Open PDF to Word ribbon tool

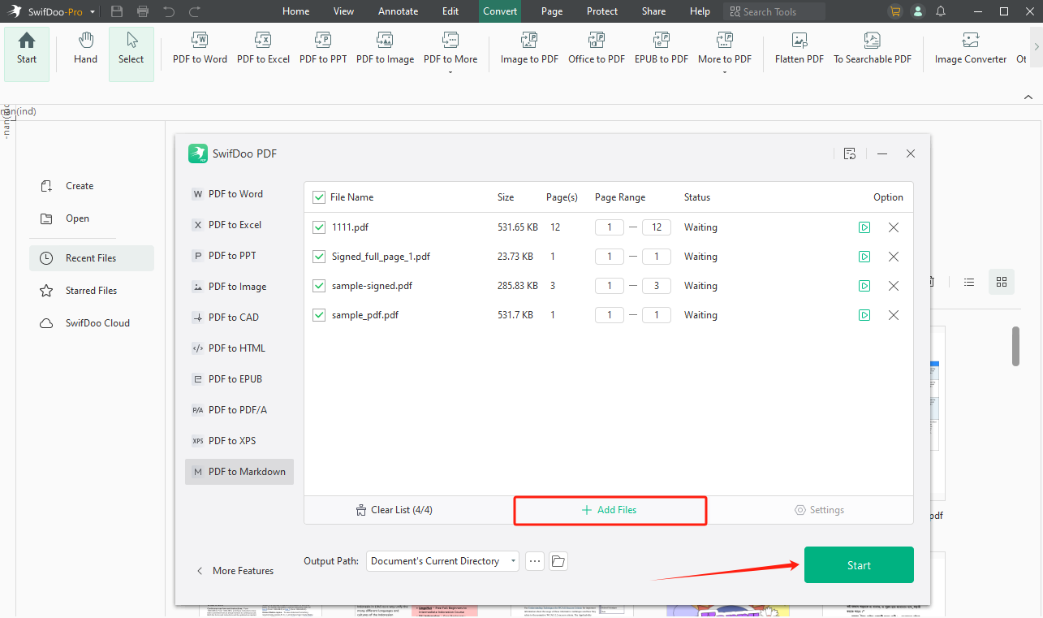pos(200,48)
